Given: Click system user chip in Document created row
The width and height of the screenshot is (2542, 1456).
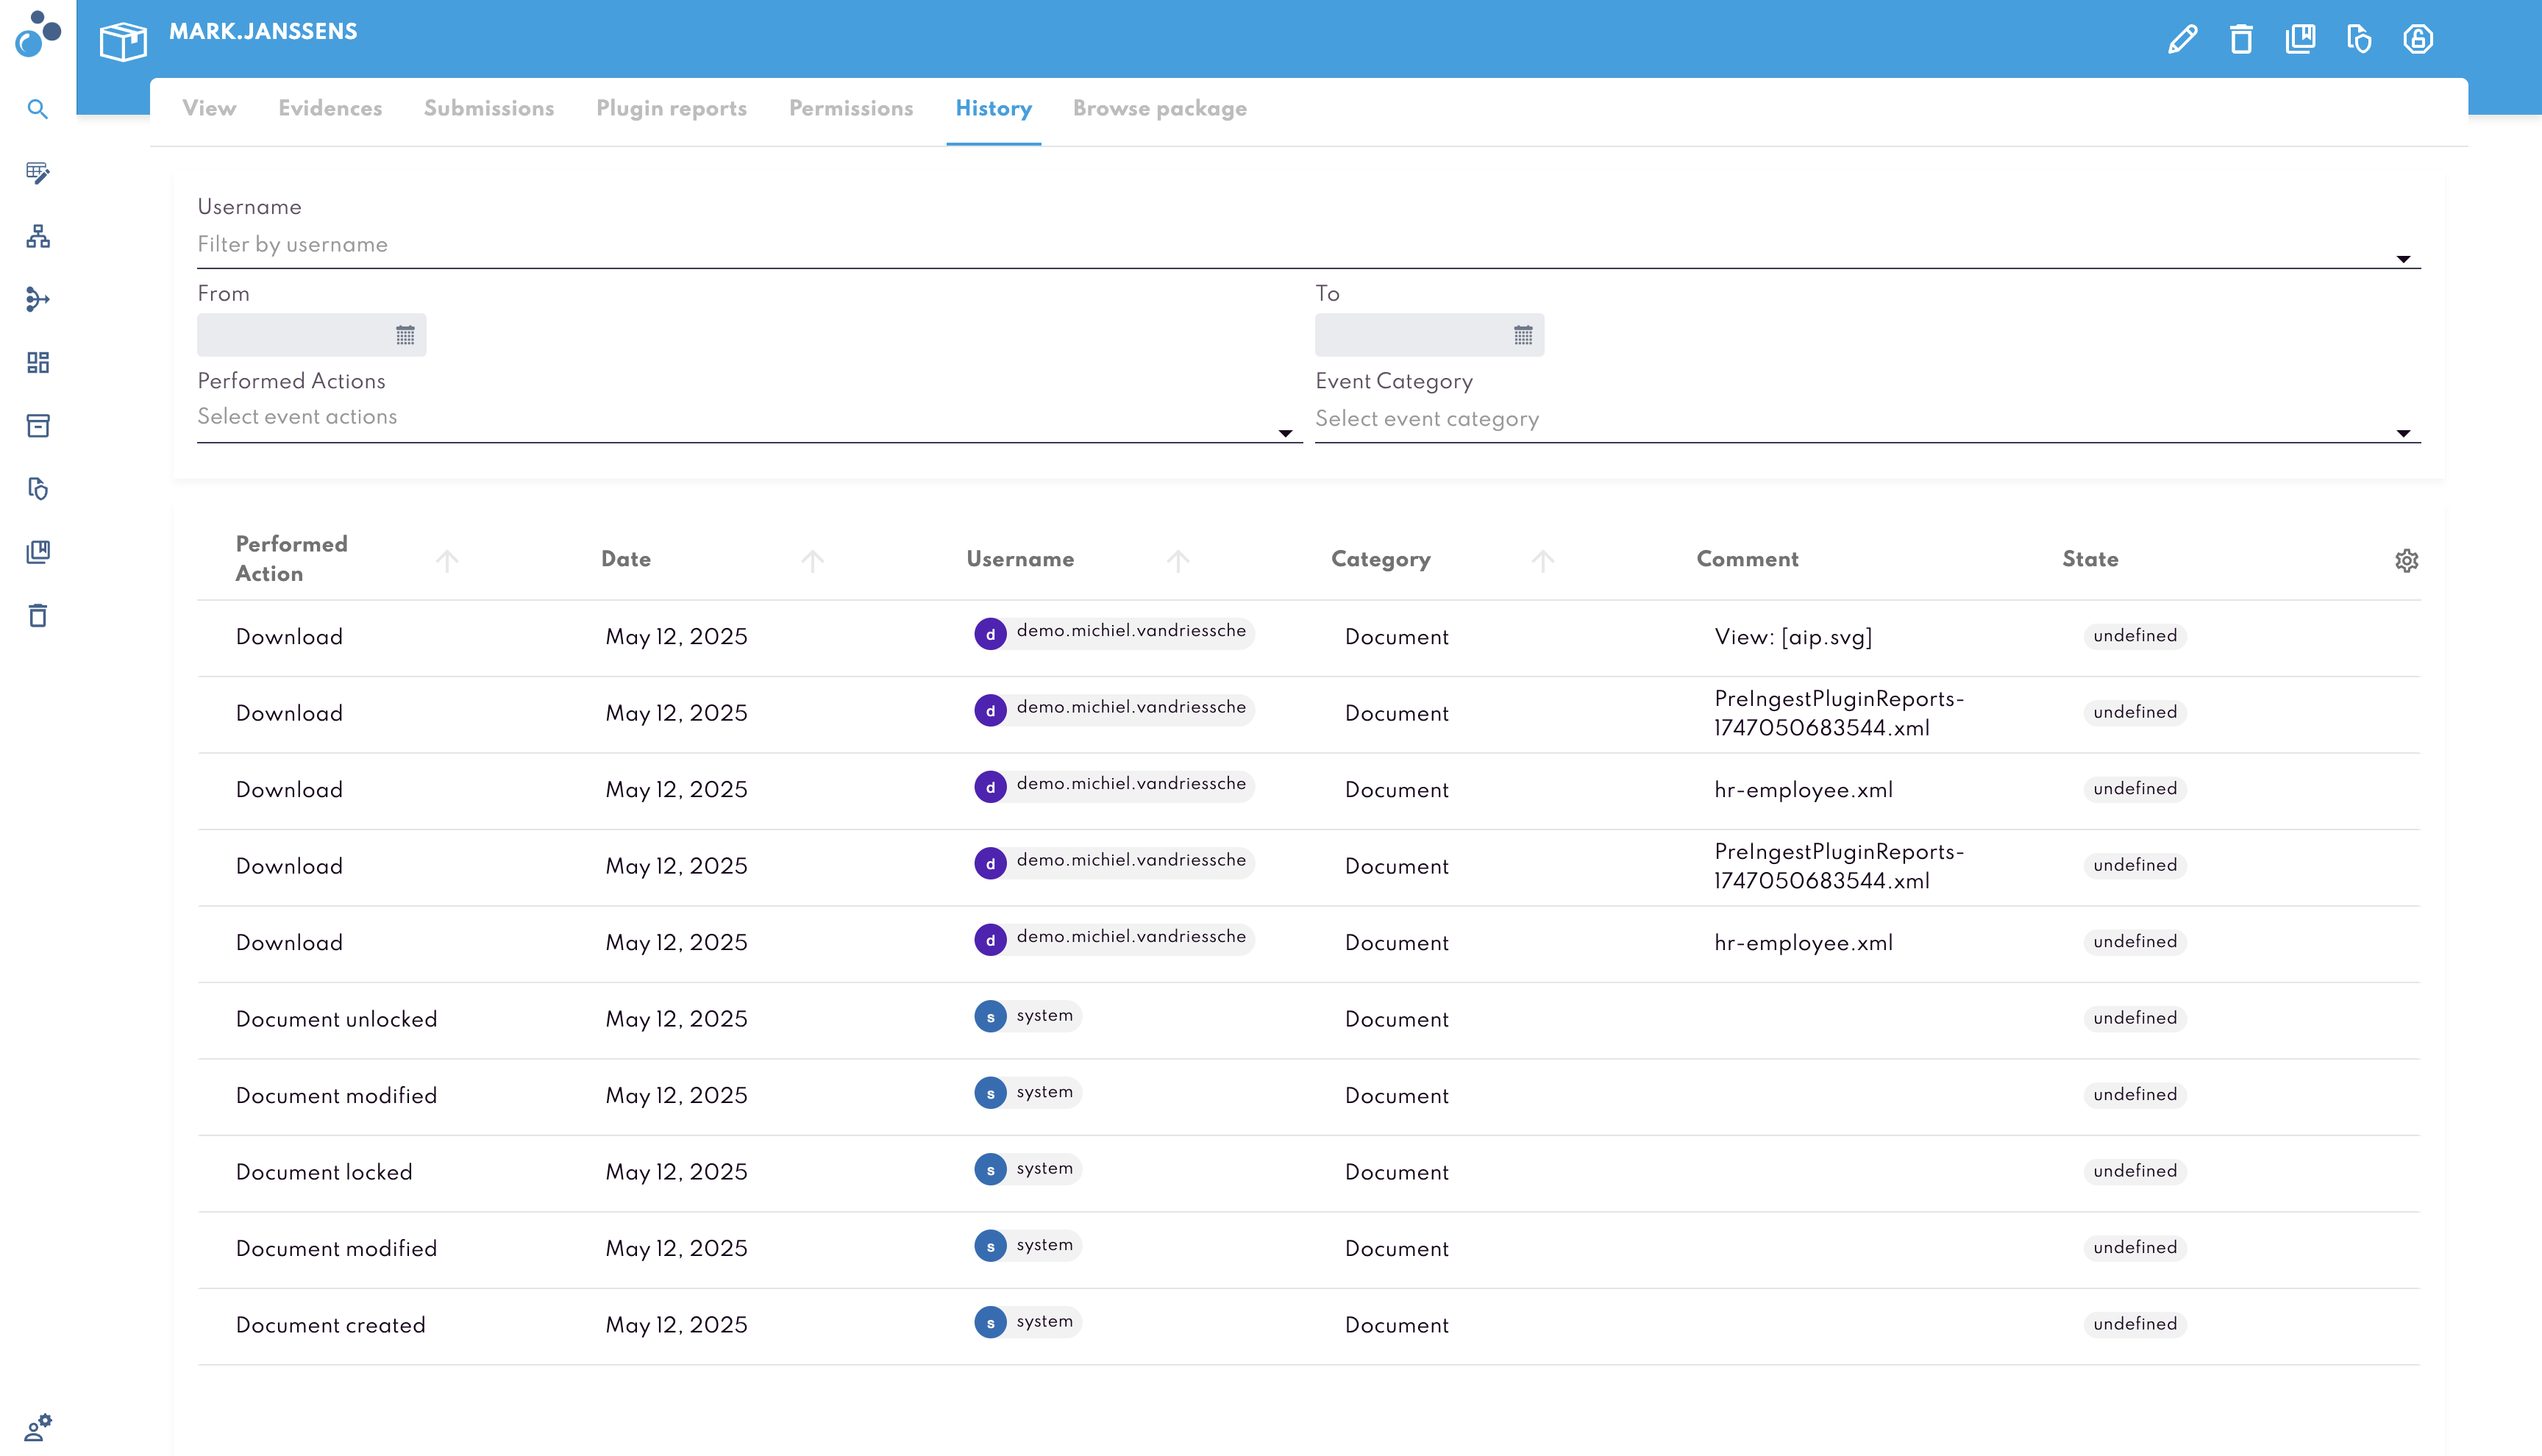Looking at the screenshot, I should coord(1028,1322).
